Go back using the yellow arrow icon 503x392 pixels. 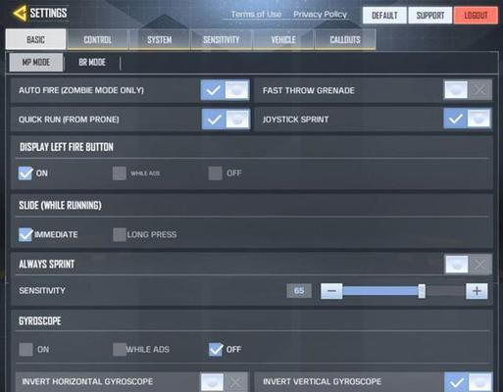tap(20, 14)
